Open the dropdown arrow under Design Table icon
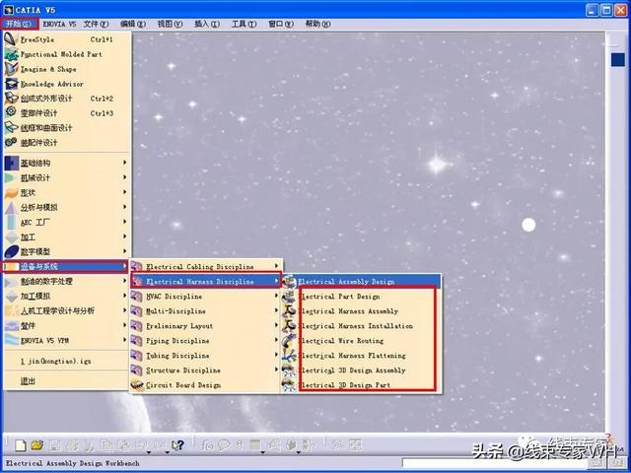 click(262, 452)
